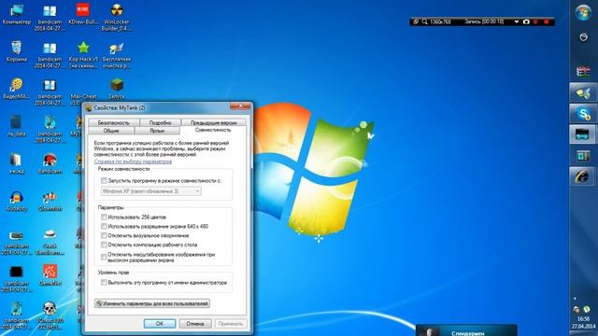Select the ny_data folder icon
This screenshot has width=598, height=336.
tap(17, 126)
